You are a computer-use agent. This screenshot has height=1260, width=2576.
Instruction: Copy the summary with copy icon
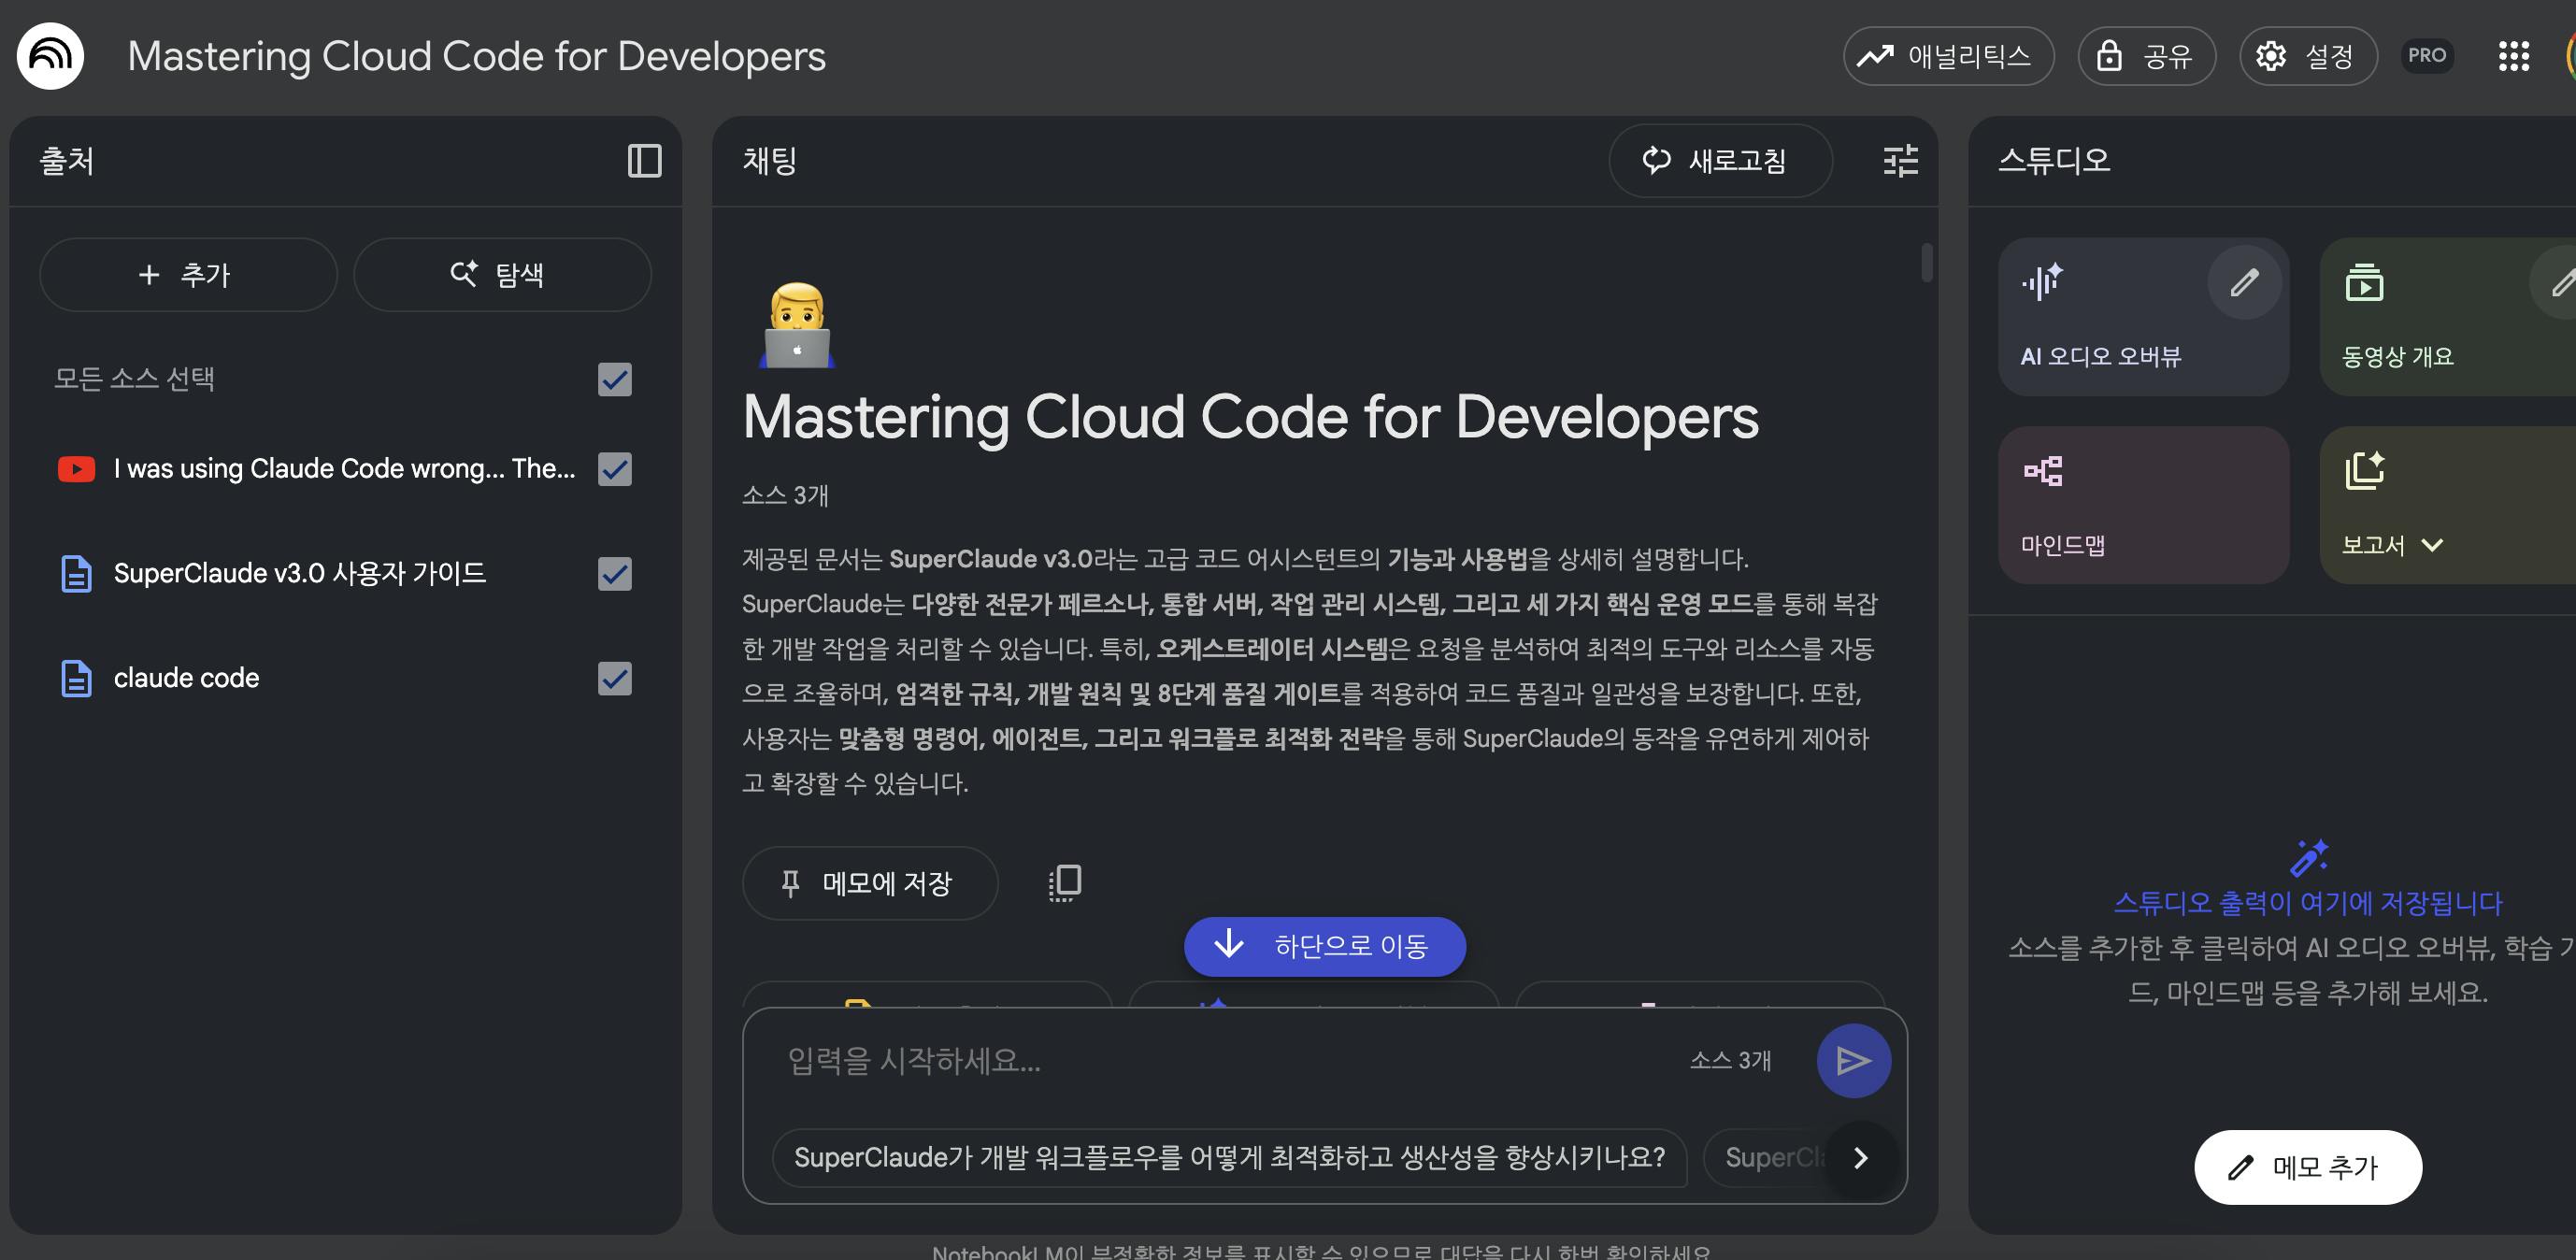click(1064, 883)
